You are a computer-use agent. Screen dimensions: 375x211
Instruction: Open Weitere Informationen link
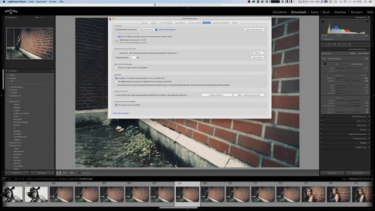coord(167,30)
